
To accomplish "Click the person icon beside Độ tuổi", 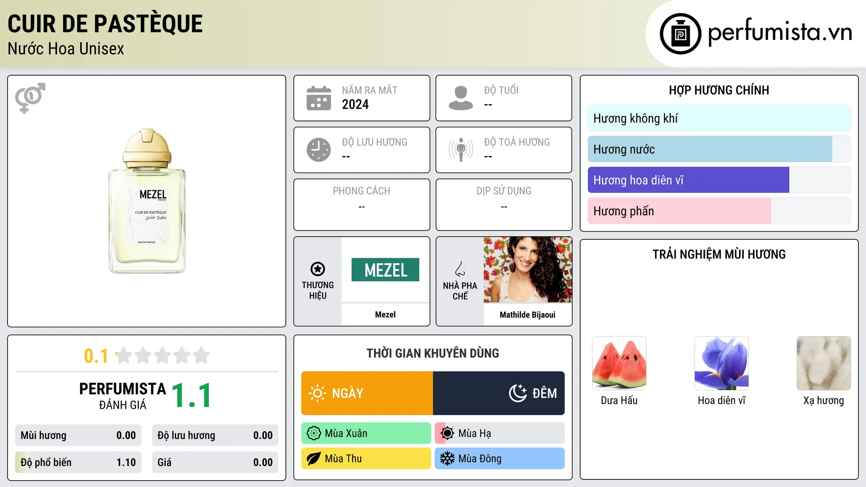I will pos(461,98).
